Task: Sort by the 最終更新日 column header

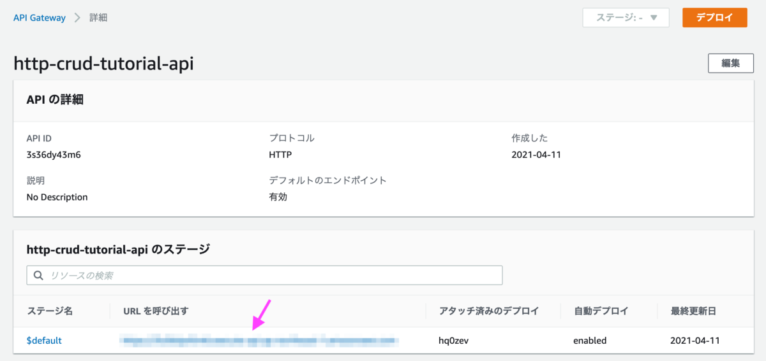Action: [x=693, y=311]
